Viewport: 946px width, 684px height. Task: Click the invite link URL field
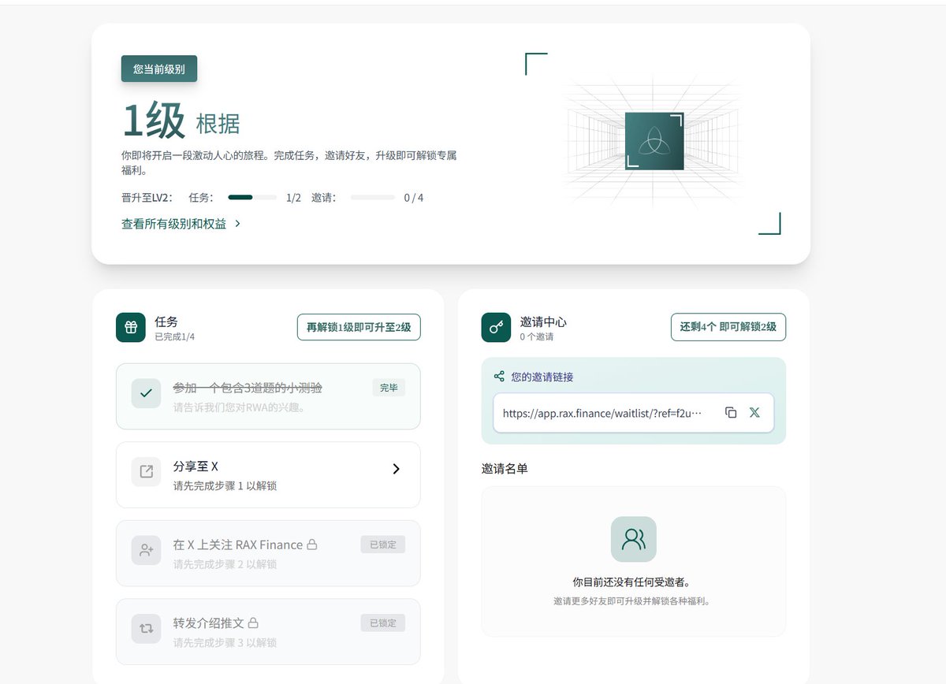[634, 413]
